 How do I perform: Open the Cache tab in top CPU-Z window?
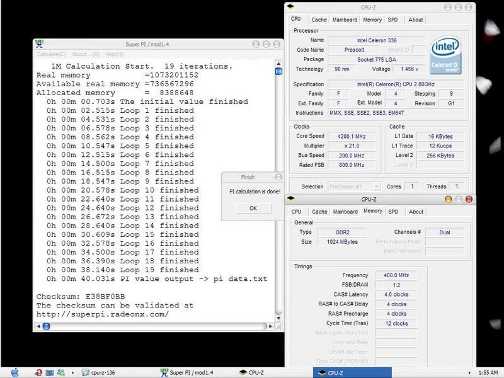point(319,20)
